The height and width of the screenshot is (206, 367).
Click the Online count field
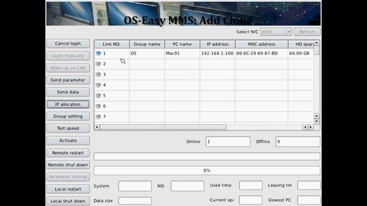(228, 142)
